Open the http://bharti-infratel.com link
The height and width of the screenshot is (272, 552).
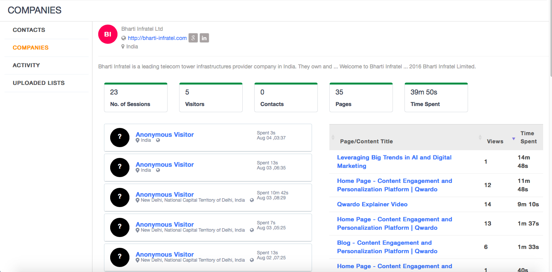(x=157, y=38)
